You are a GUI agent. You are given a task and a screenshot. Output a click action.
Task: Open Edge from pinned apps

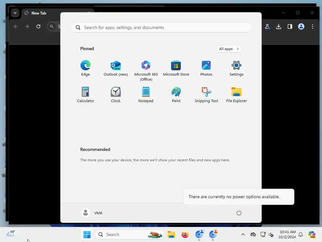click(86, 68)
